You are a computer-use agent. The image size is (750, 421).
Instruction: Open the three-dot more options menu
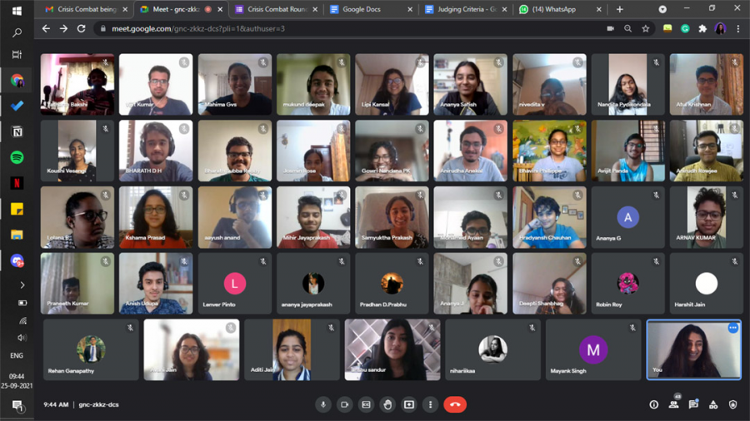pyautogui.click(x=430, y=404)
